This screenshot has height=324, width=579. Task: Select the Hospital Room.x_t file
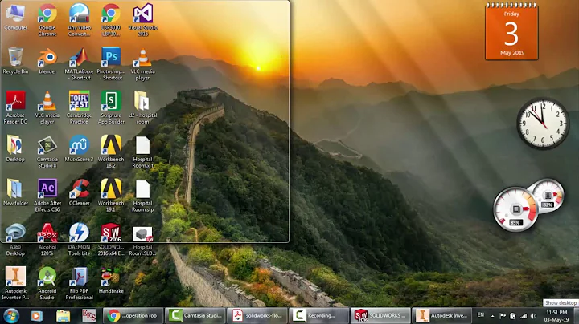pos(142,152)
